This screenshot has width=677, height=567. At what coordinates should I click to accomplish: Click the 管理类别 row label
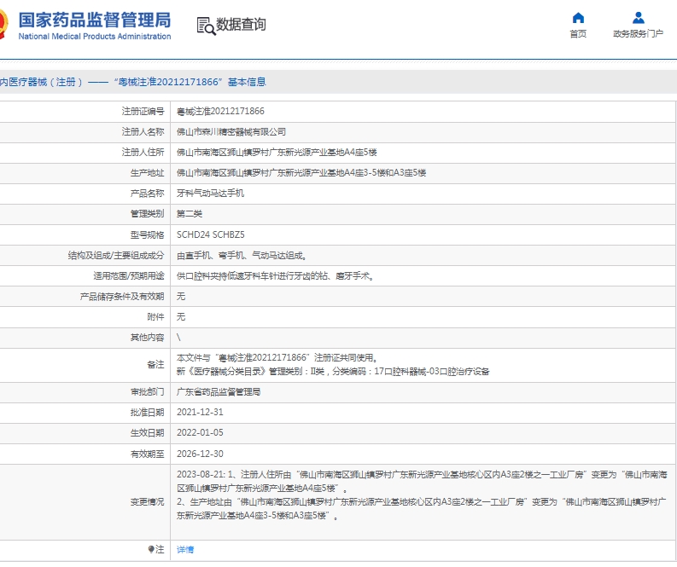click(147, 214)
